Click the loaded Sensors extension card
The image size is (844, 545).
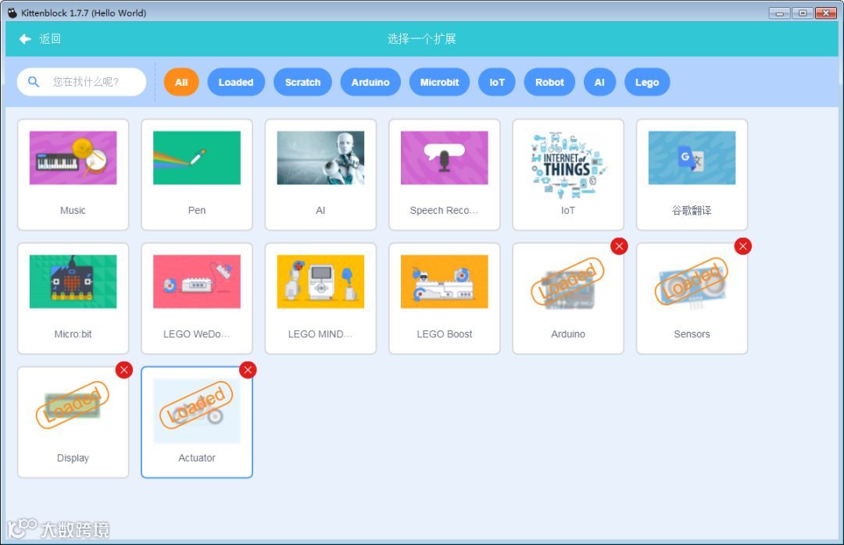[692, 298]
